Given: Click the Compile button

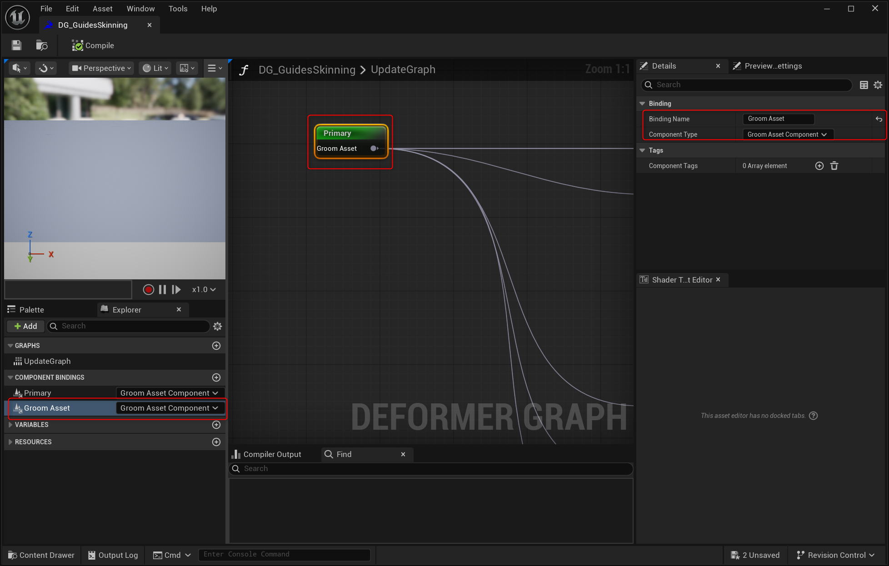Looking at the screenshot, I should (x=93, y=45).
